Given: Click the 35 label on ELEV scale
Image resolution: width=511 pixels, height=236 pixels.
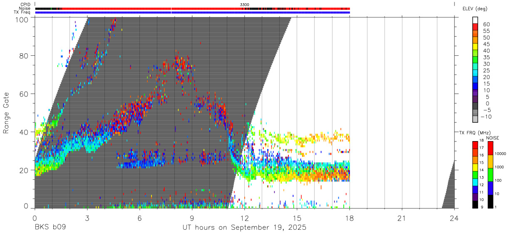Looking at the screenshot, I should tap(486, 57).
